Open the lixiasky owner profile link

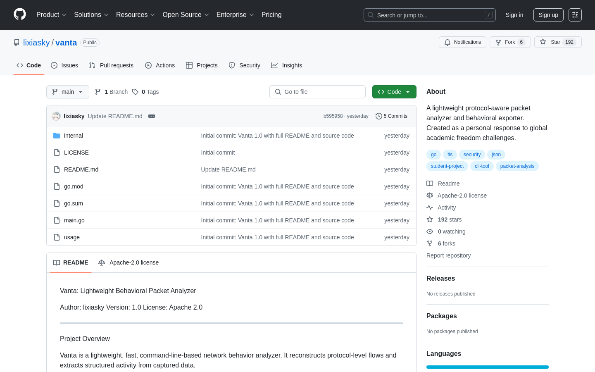[x=36, y=43]
